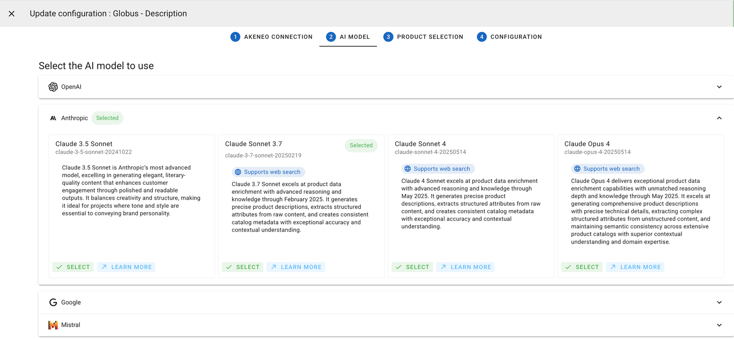The width and height of the screenshot is (734, 340).
Task: Click model ID claude-3-7-sonnet-20250219
Action: click(x=263, y=155)
